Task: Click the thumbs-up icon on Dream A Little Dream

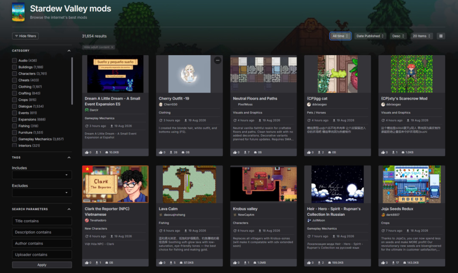Action: pyautogui.click(x=87, y=152)
